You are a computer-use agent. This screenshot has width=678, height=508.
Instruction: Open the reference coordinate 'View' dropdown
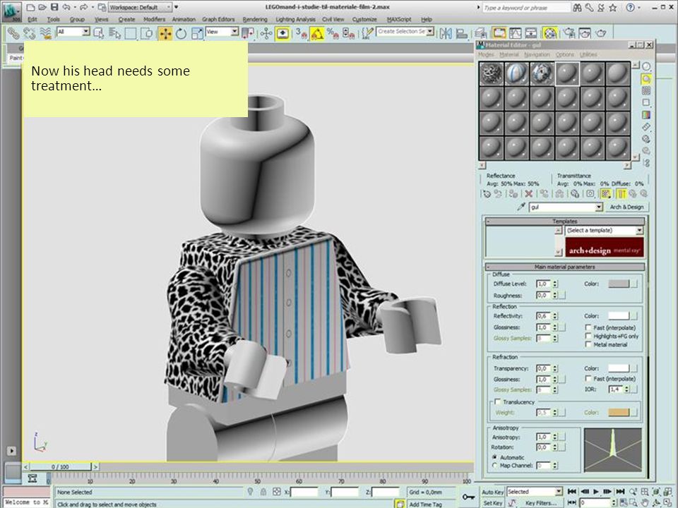click(x=222, y=32)
